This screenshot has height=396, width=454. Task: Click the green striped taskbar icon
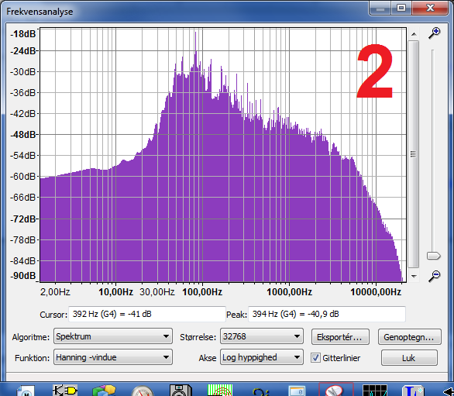pos(220,391)
